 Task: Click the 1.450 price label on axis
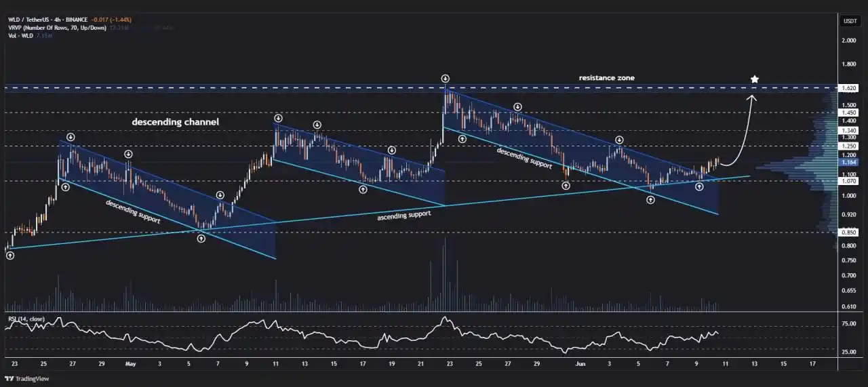(x=850, y=113)
